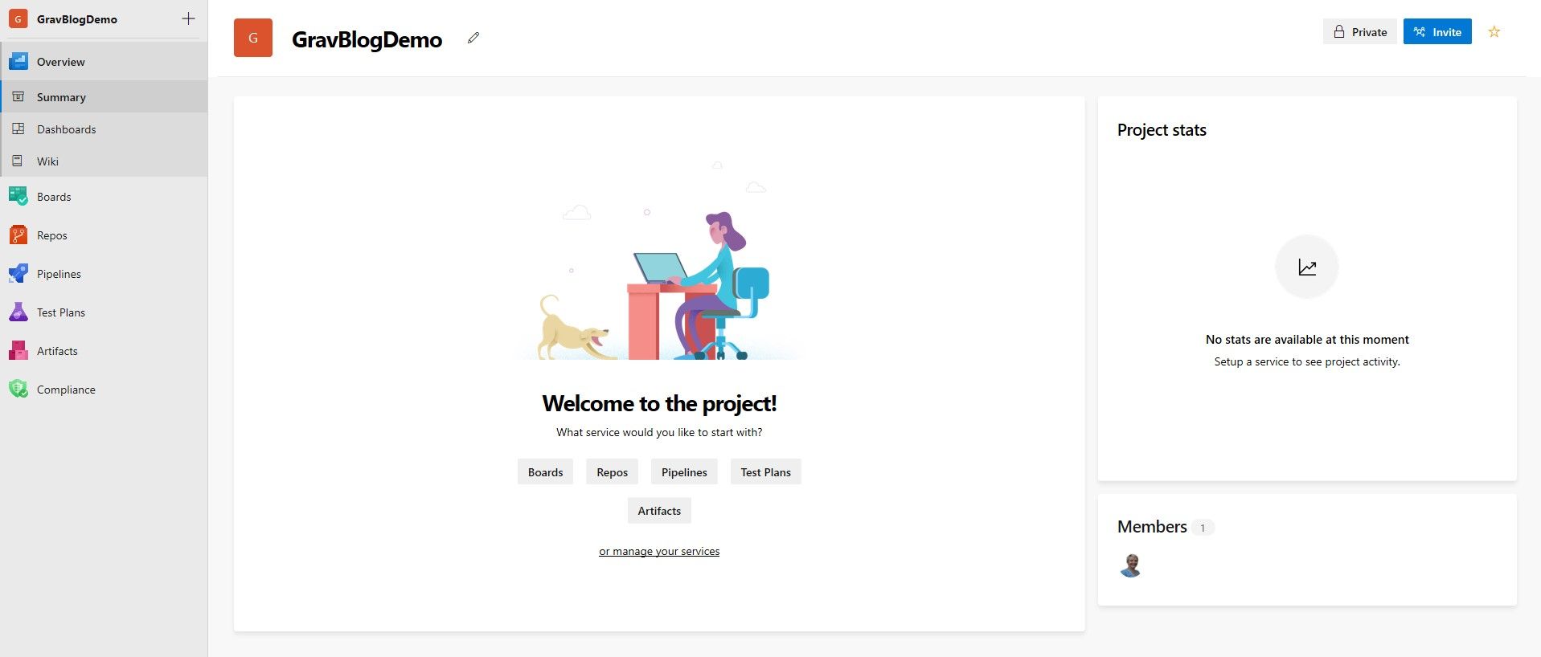Open Repos from the sidebar icon
Viewport: 1541px width, 657px height.
pos(18,235)
